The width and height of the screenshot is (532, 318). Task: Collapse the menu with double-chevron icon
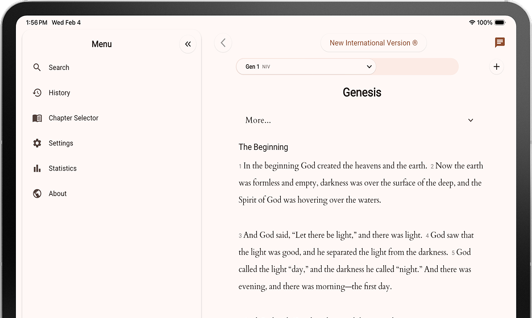(188, 44)
